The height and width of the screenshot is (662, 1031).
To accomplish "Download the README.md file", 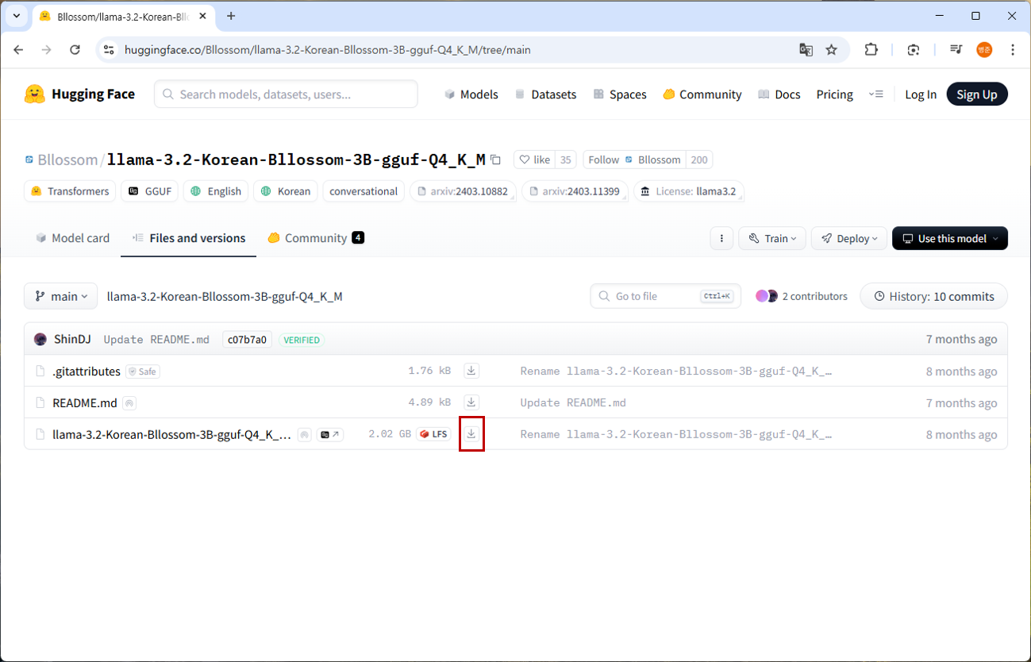I will [471, 402].
